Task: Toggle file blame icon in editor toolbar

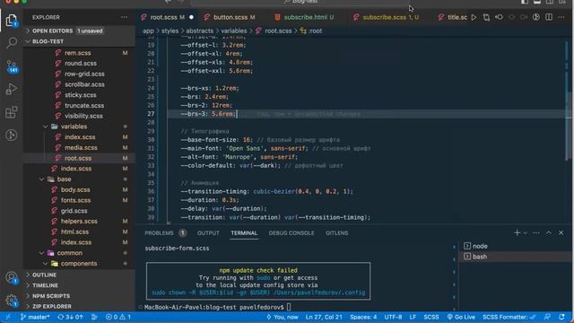Action: 536,17
